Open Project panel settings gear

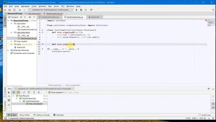[30, 17]
